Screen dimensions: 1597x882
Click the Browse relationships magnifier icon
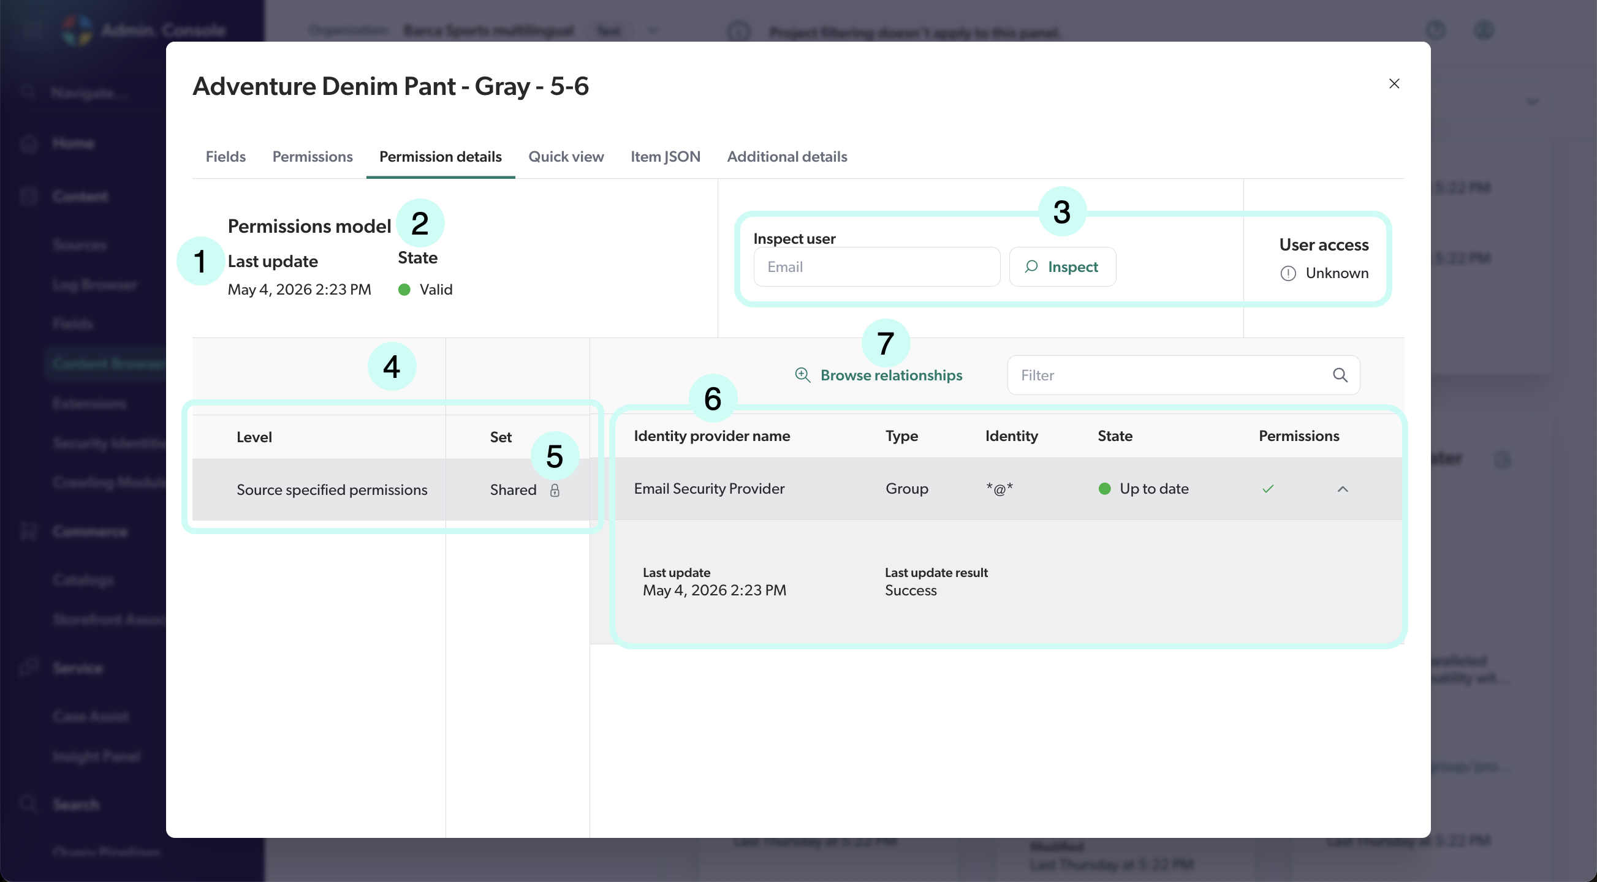tap(802, 375)
